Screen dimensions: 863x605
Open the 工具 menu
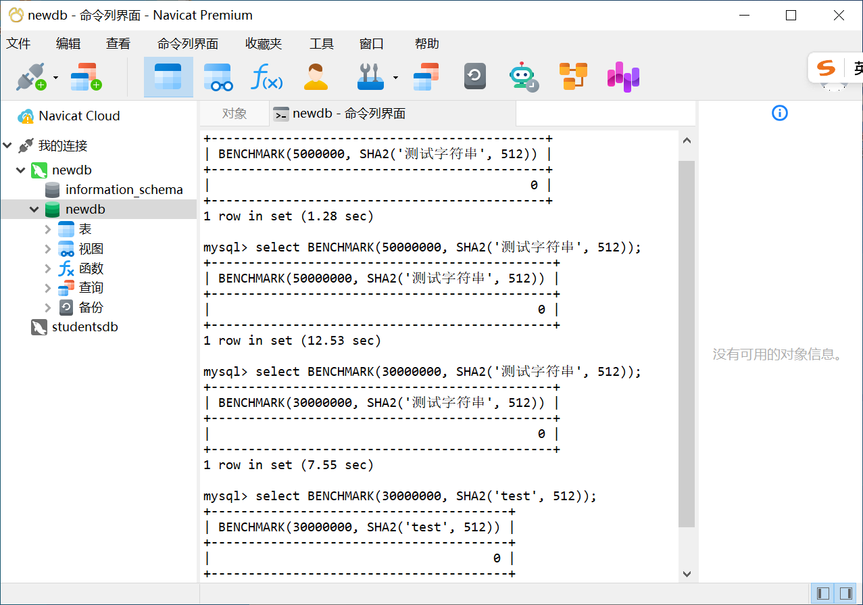click(x=322, y=44)
